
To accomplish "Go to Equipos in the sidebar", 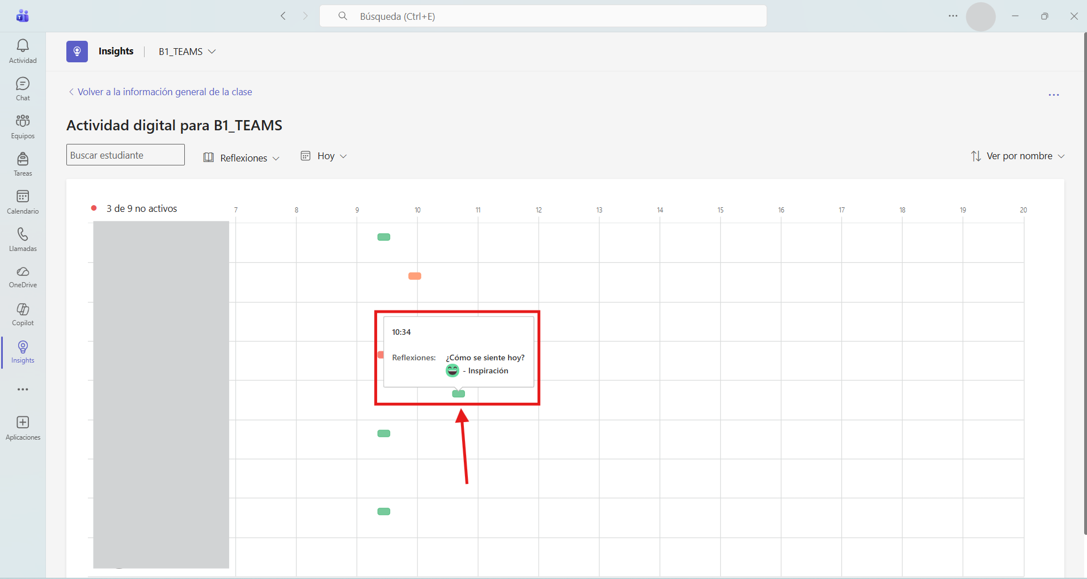I will [23, 127].
